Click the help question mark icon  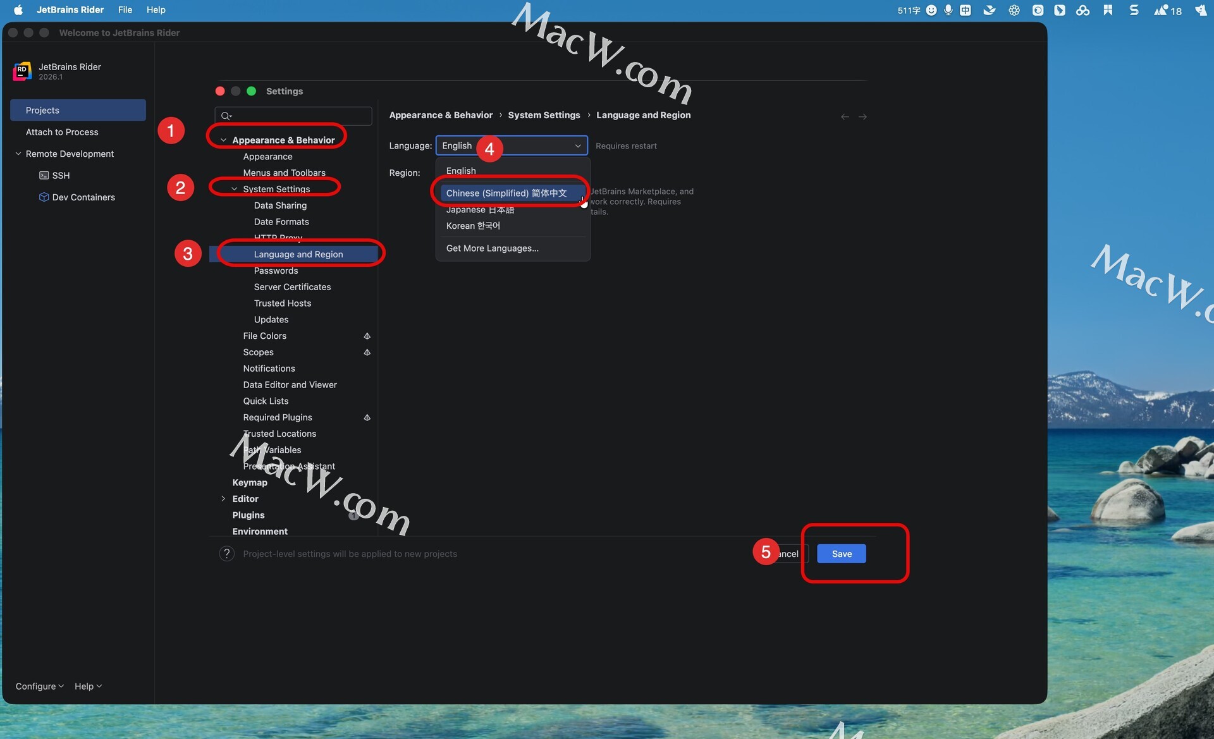226,554
